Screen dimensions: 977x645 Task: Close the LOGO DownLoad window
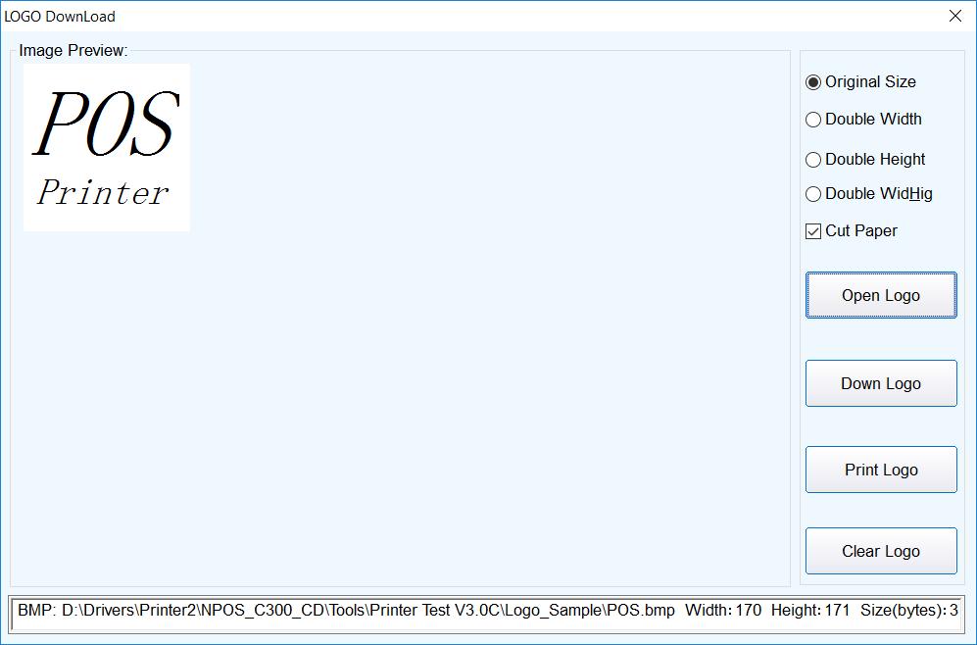coord(955,17)
